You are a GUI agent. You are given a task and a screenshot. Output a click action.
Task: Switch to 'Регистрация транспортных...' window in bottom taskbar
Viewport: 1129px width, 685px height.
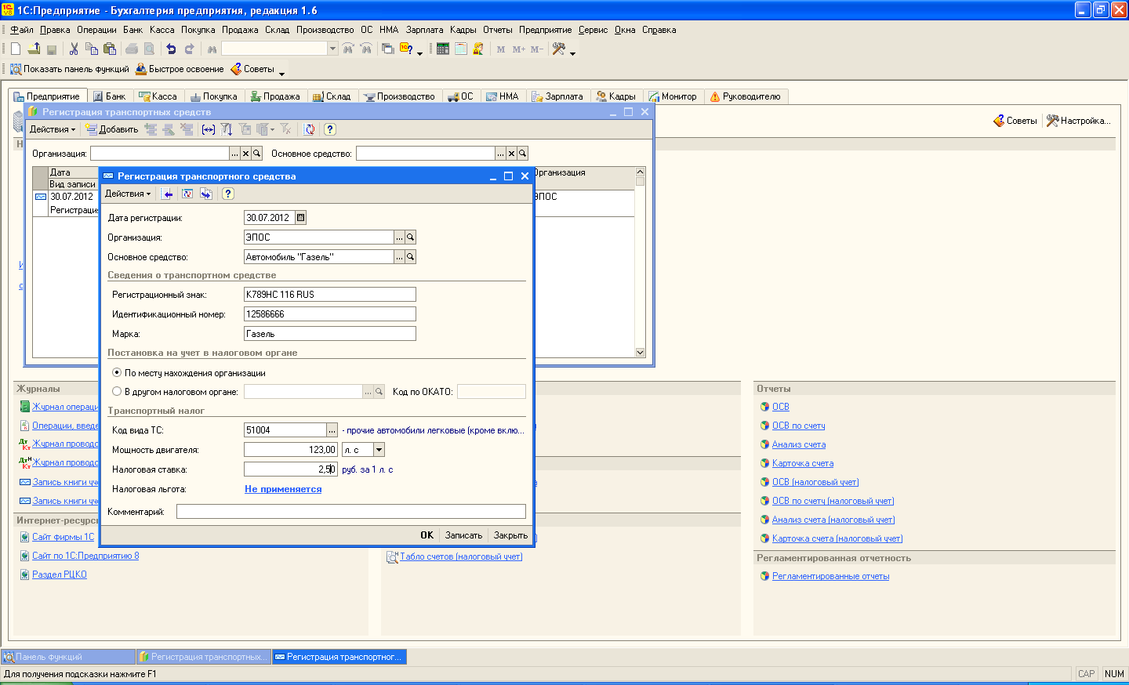click(204, 657)
